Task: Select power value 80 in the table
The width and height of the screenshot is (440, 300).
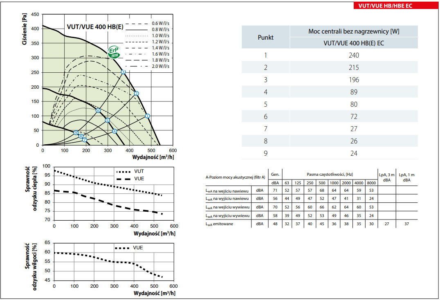Action: point(354,104)
